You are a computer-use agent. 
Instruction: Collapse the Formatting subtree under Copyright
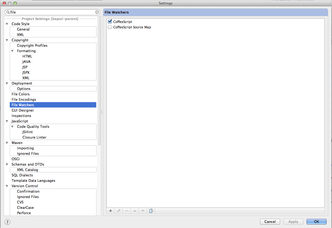coord(12,51)
